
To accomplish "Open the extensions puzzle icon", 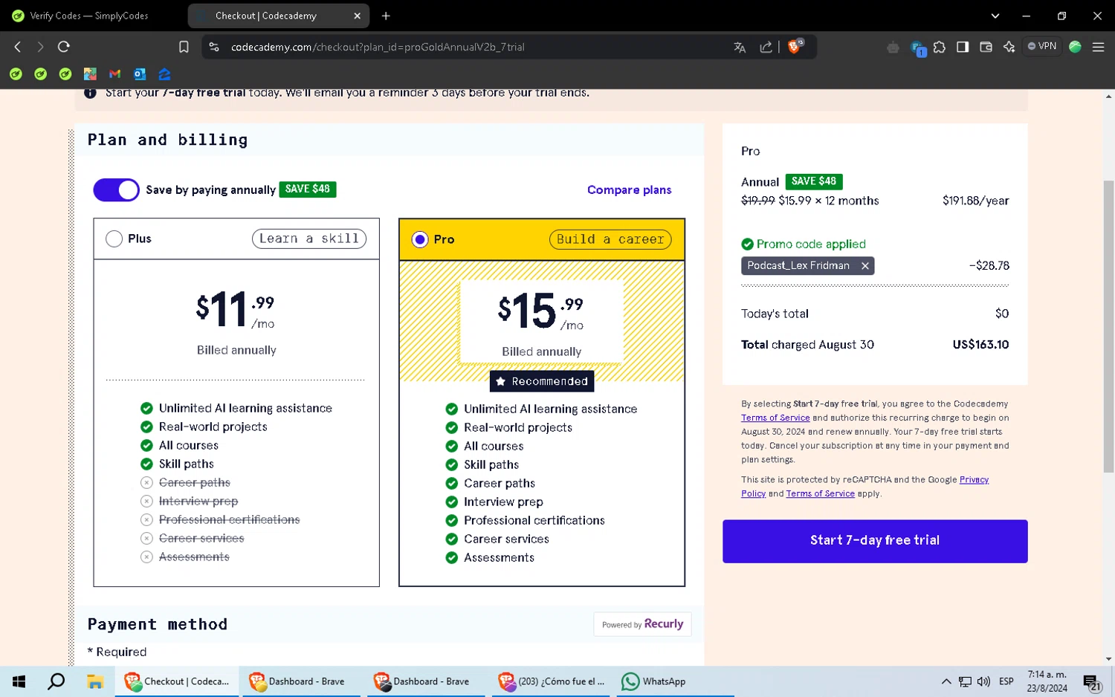I will (940, 47).
